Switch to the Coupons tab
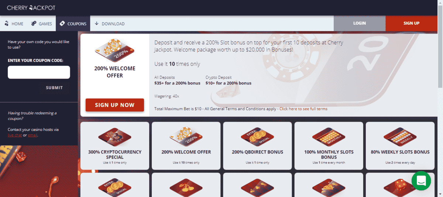This screenshot has height=197, width=443. pyautogui.click(x=73, y=24)
